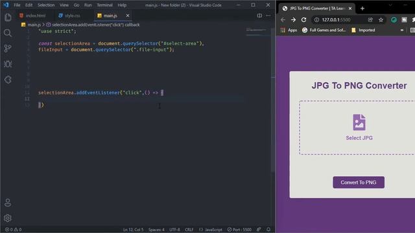This screenshot has height=233, width=415.
Task: Open the Search view in activity bar
Action: (8, 33)
